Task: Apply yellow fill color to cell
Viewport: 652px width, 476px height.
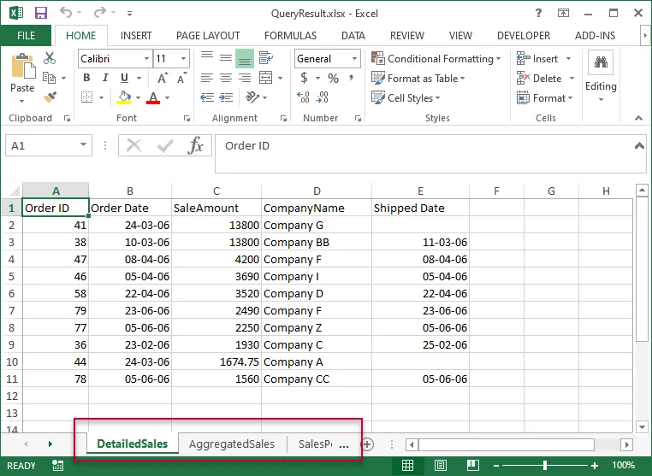Action: click(x=124, y=97)
